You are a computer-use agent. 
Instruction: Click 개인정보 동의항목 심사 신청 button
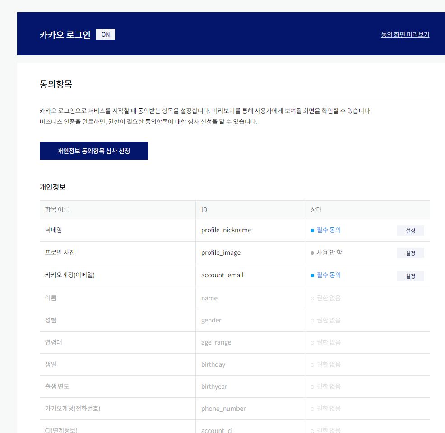tap(94, 151)
